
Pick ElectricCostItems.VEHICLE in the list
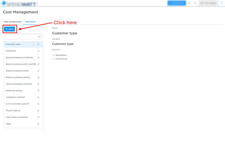click(18, 84)
